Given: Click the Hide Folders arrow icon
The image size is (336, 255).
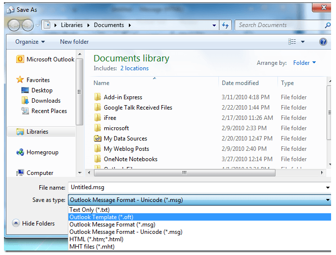Looking at the screenshot, I should click(16, 223).
